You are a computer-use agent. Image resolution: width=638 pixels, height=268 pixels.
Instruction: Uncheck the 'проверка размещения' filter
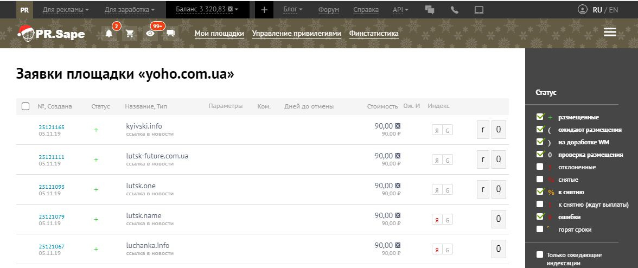click(x=540, y=155)
